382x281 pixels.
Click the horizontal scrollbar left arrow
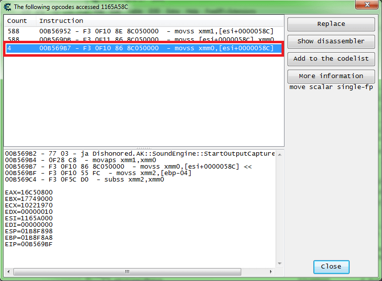click(8, 272)
